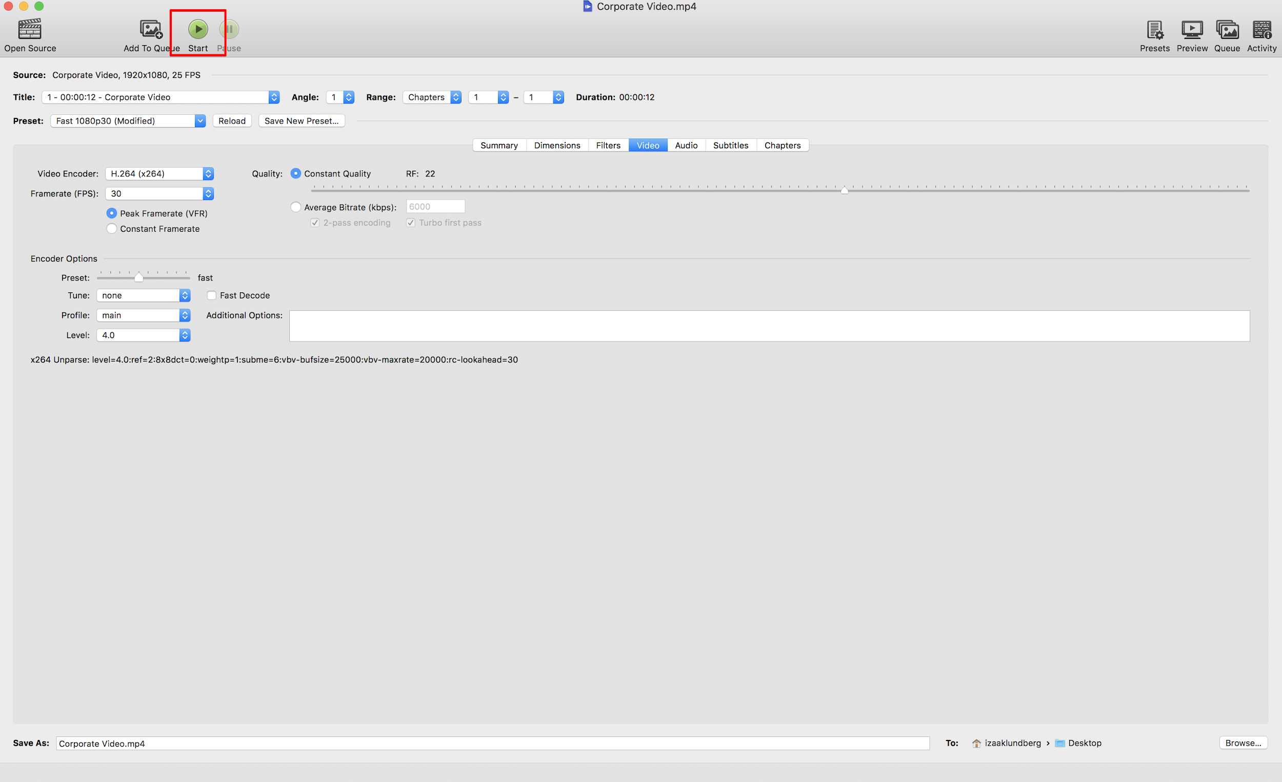This screenshot has width=1282, height=782.
Task: Open the Title dropdown
Action: 161,97
